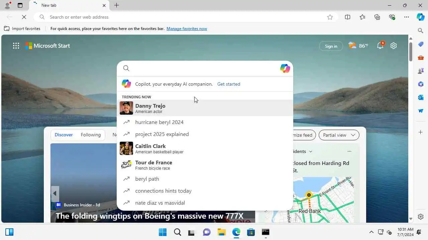428x240 pixels.
Task: Open the Microsoft Start app launcher grid
Action: pos(16,46)
